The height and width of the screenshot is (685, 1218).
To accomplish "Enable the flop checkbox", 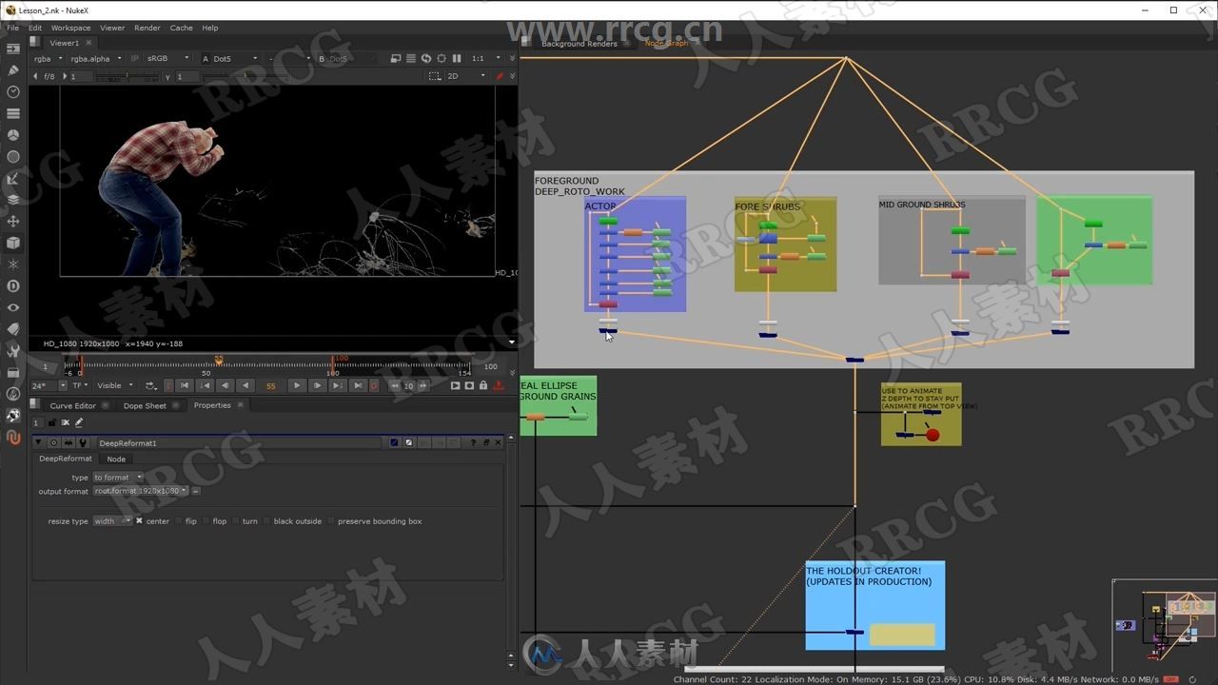I will coord(206,521).
